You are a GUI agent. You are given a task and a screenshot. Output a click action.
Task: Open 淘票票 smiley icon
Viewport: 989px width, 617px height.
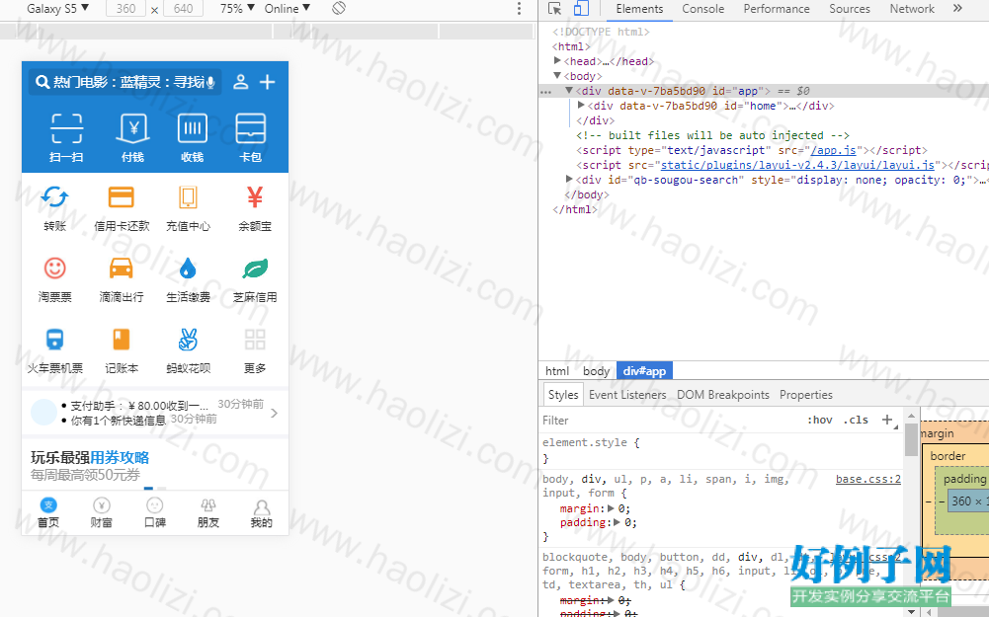pyautogui.click(x=55, y=269)
